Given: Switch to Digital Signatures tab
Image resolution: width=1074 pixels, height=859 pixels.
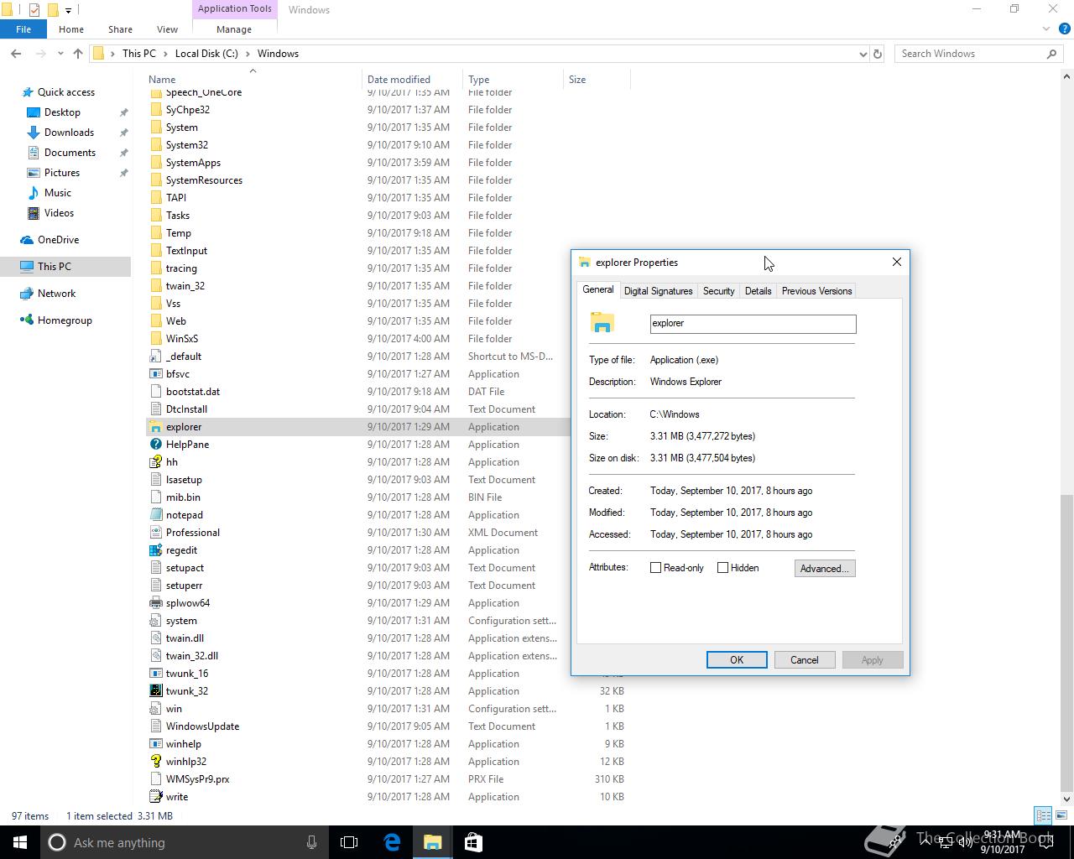Looking at the screenshot, I should (659, 291).
